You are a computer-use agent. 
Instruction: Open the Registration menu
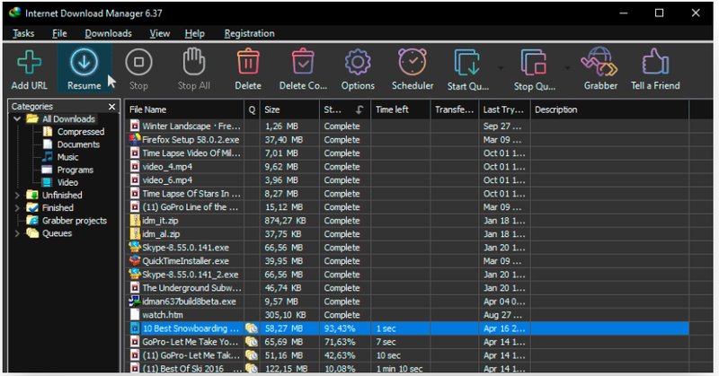tap(249, 33)
